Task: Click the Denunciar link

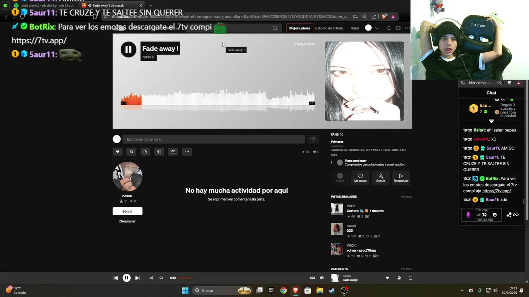Action: (127, 221)
